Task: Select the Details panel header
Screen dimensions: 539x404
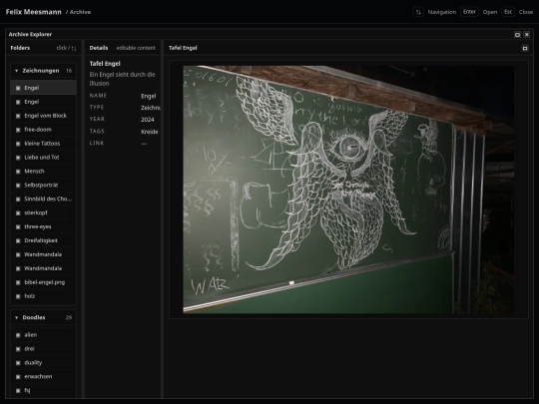Action: [99, 48]
